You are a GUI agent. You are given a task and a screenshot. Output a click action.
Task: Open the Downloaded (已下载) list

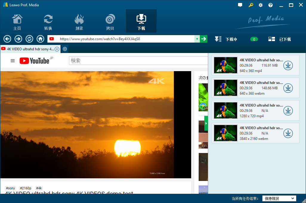click(x=280, y=39)
